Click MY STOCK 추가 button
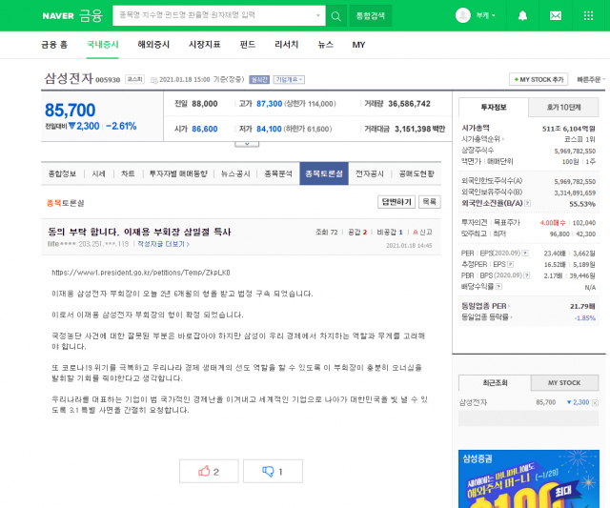This screenshot has height=508, width=610. point(539,79)
